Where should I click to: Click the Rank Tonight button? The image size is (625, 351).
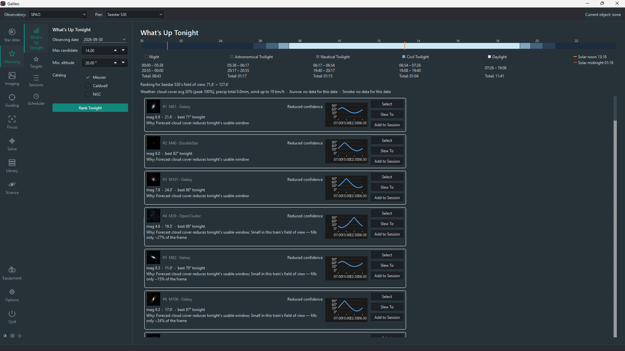(90, 108)
